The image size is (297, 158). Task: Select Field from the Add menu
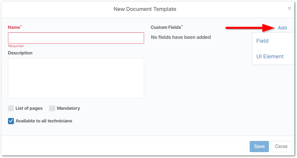262,41
